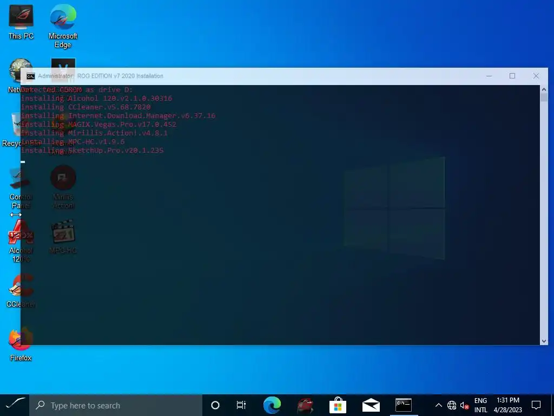554x416 pixels.
Task: Open Task View from taskbar
Action: 241,405
